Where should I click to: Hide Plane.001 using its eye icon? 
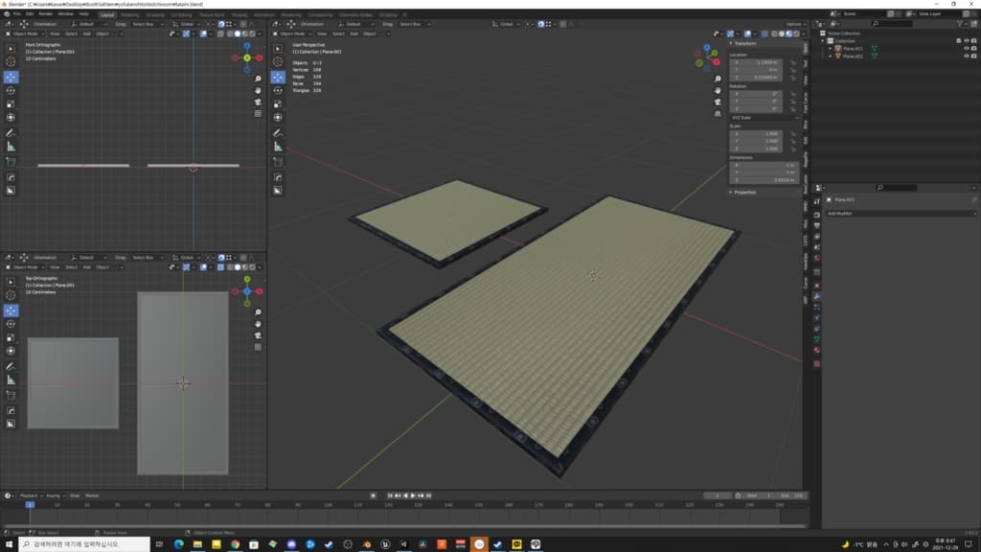(965, 49)
